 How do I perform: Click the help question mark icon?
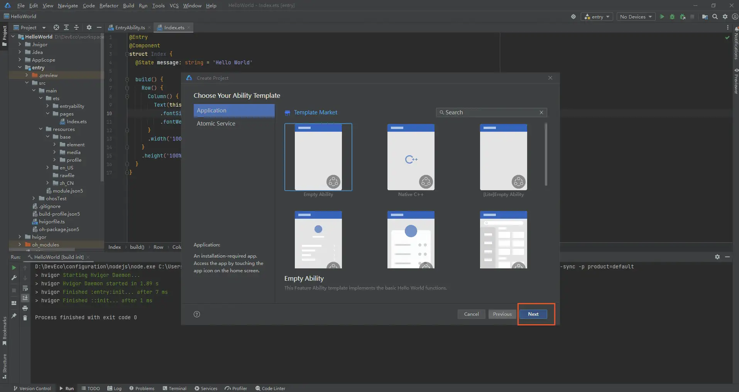coord(197,314)
